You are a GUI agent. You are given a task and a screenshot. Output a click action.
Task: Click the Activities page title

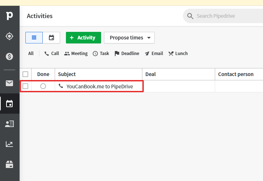(39, 16)
